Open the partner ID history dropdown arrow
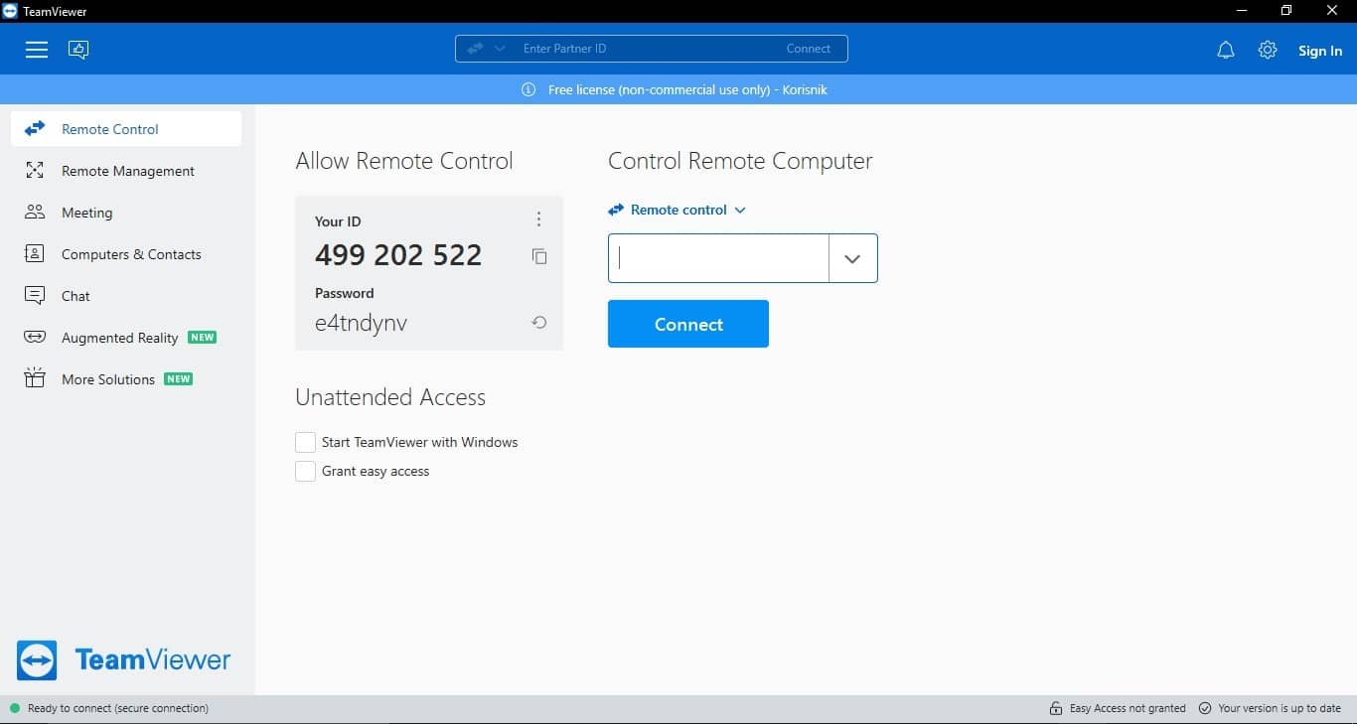The image size is (1357, 724). [x=852, y=258]
